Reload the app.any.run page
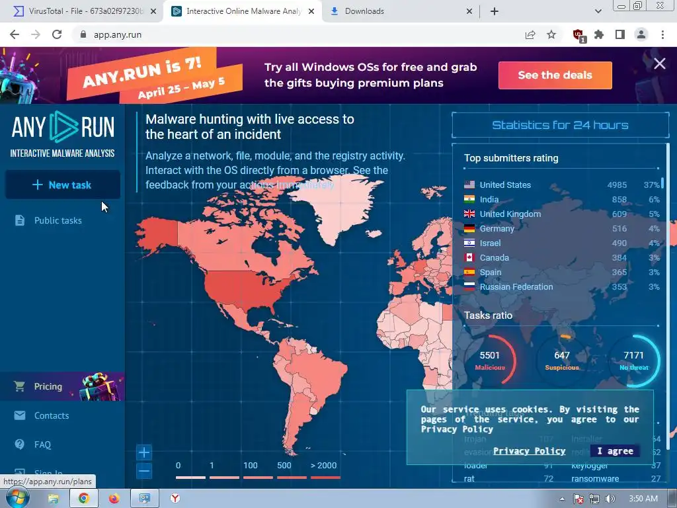This screenshot has width=677, height=508. coord(57,34)
